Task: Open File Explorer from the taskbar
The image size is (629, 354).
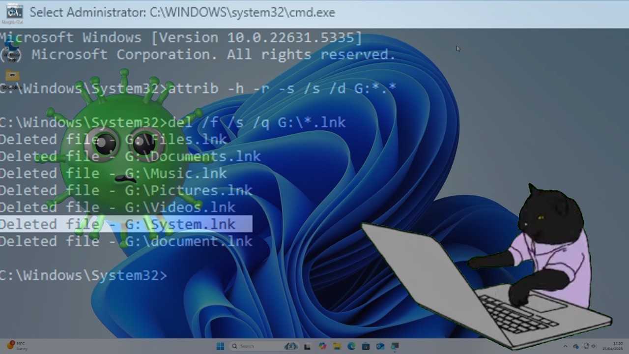Action: pyautogui.click(x=337, y=346)
